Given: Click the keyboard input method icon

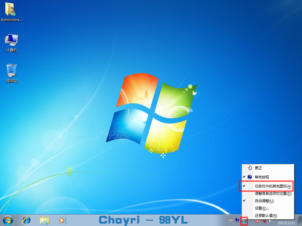Looking at the screenshot, I should (x=231, y=220).
